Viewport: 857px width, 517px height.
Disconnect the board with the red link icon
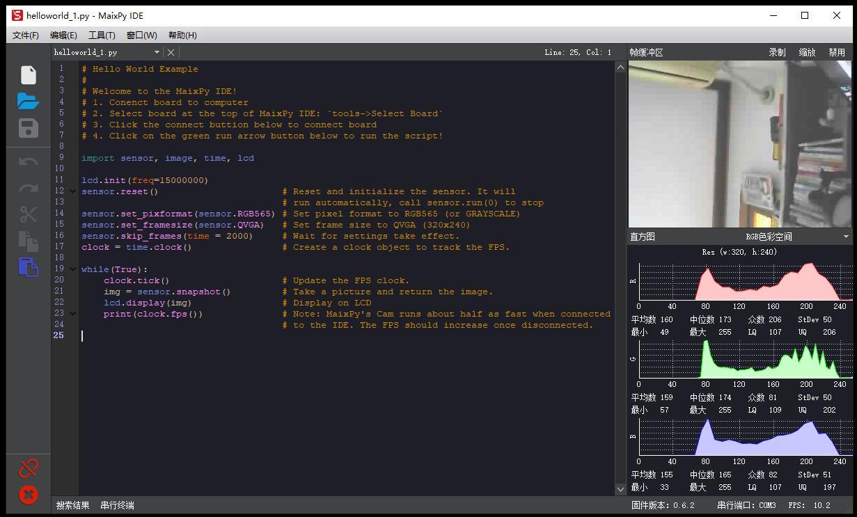click(x=28, y=468)
